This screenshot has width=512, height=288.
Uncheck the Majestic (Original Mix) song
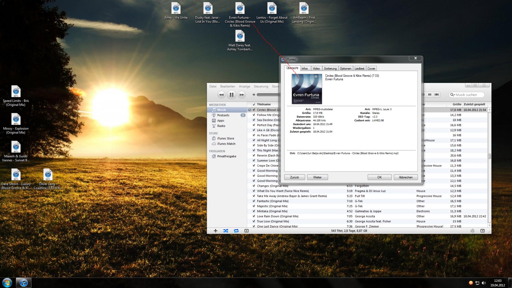(254, 206)
